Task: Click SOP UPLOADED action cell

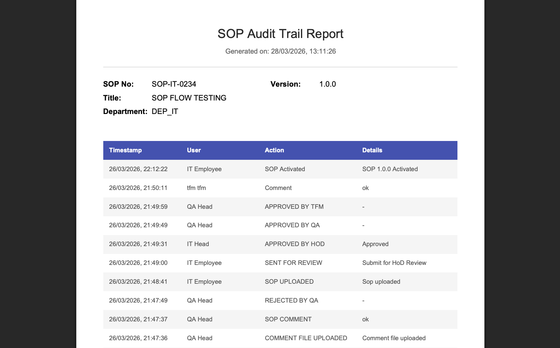Action: (289, 282)
